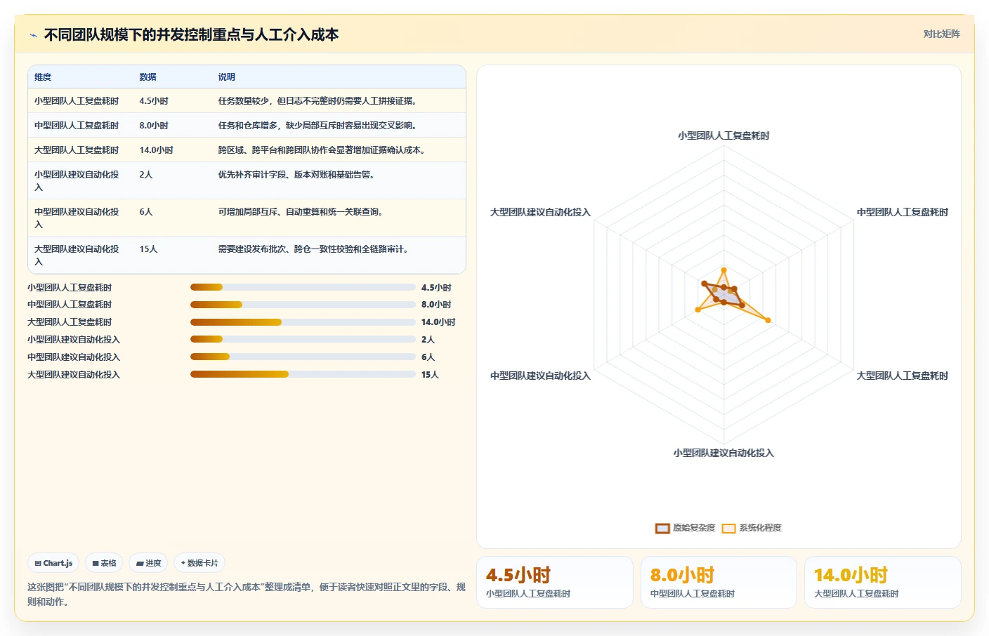
Task: Click the radar axis label 大型团队建议自动化投入
Action: [x=540, y=212]
